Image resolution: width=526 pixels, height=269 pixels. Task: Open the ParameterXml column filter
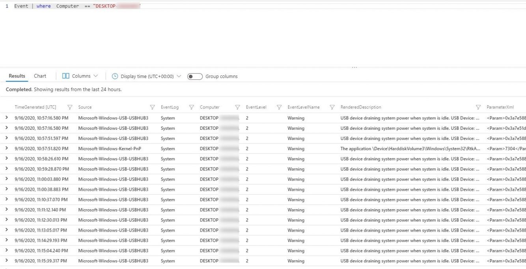click(525, 107)
